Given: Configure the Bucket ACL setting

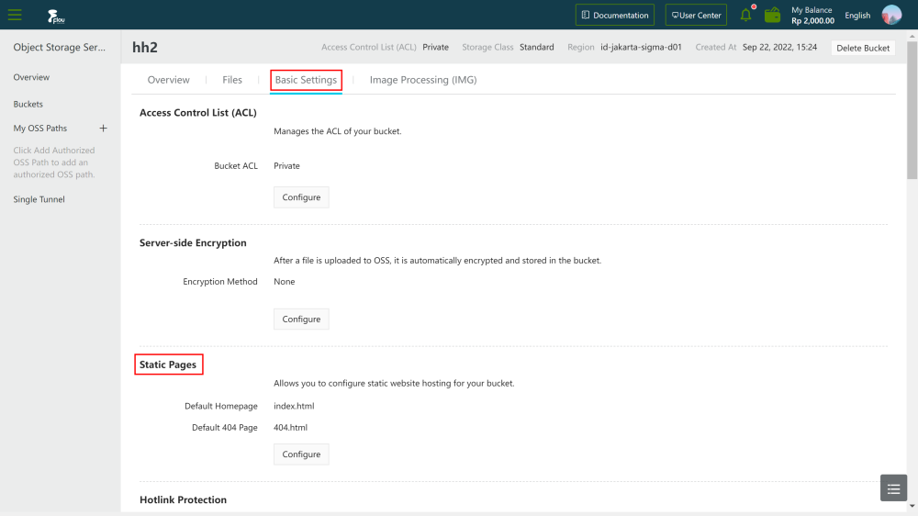Looking at the screenshot, I should tap(301, 197).
